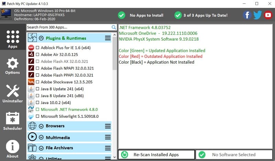The height and width of the screenshot is (161, 275).
Task: Click the Adobe Flash NPAPI icon
Action: (x=31, y=68)
